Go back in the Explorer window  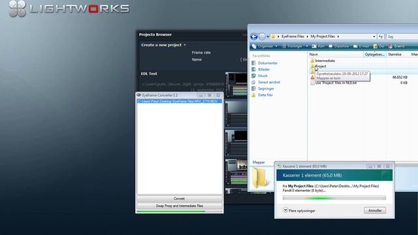pyautogui.click(x=254, y=37)
